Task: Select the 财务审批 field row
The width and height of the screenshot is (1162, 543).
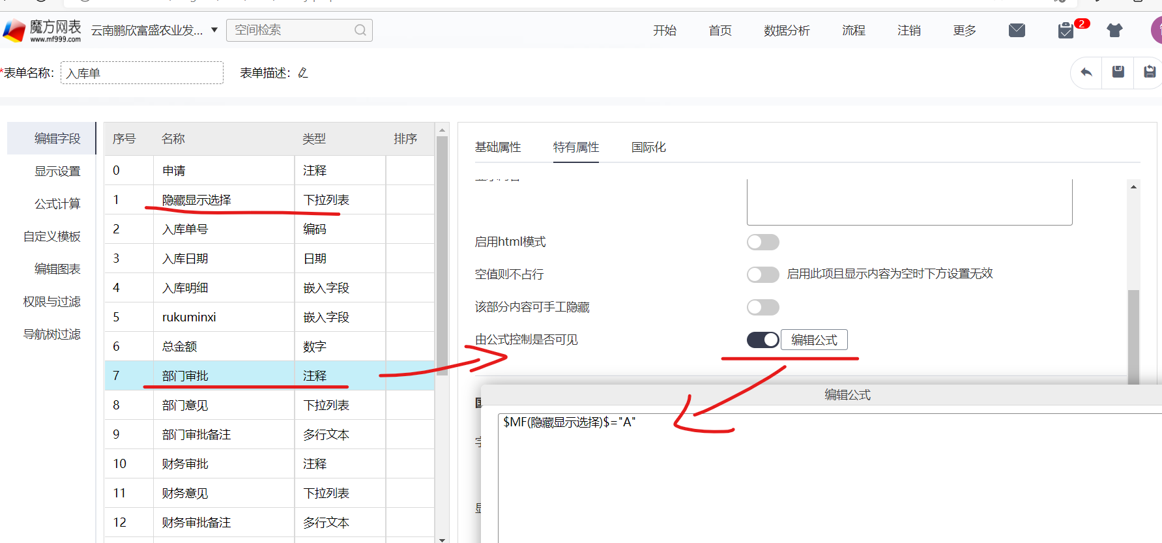Action: pyautogui.click(x=269, y=463)
